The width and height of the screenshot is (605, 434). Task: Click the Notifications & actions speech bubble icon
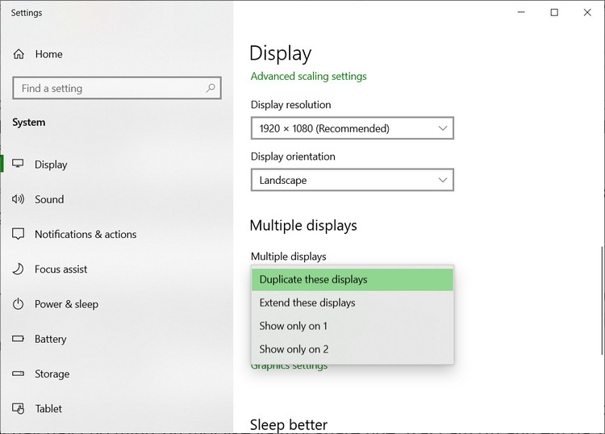pos(18,234)
